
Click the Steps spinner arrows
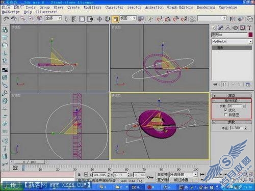click(x=244, y=106)
